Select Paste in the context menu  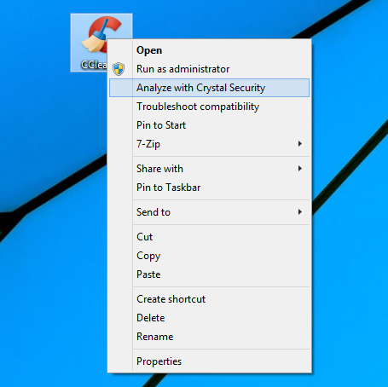(x=209, y=274)
